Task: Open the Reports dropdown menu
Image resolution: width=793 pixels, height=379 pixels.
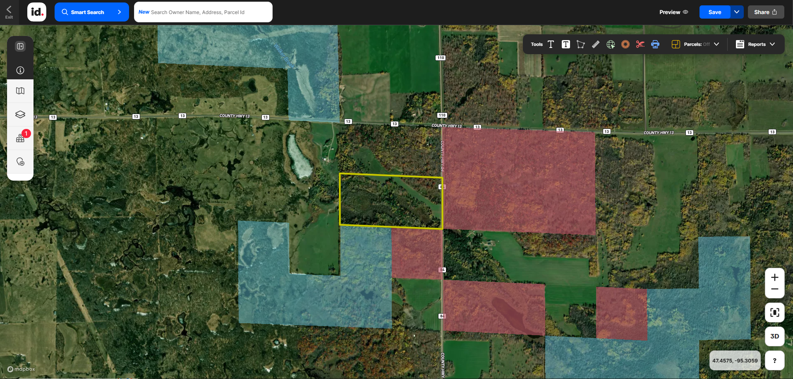Action: [x=755, y=44]
